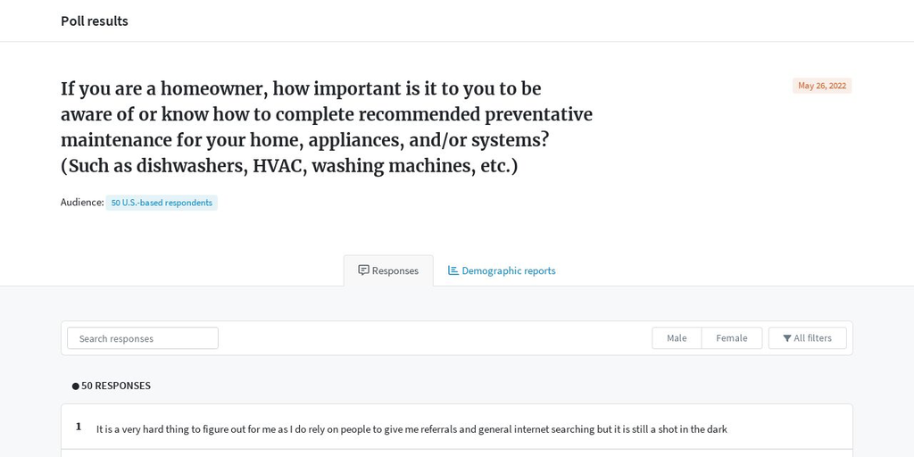Screen dimensions: 914x457
Task: Open the All filters dropdown
Action: 807,338
